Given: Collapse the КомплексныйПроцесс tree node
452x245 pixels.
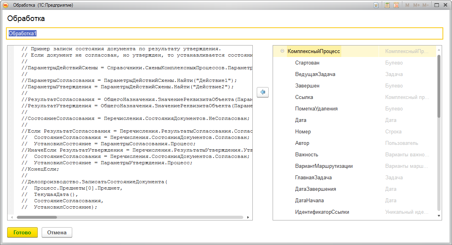Looking at the screenshot, I should [282, 51].
